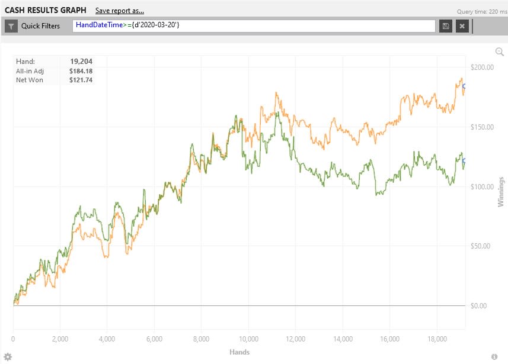Click the $150.00 axis label
Image resolution: width=508 pixels, height=364 pixels.
(x=482, y=127)
